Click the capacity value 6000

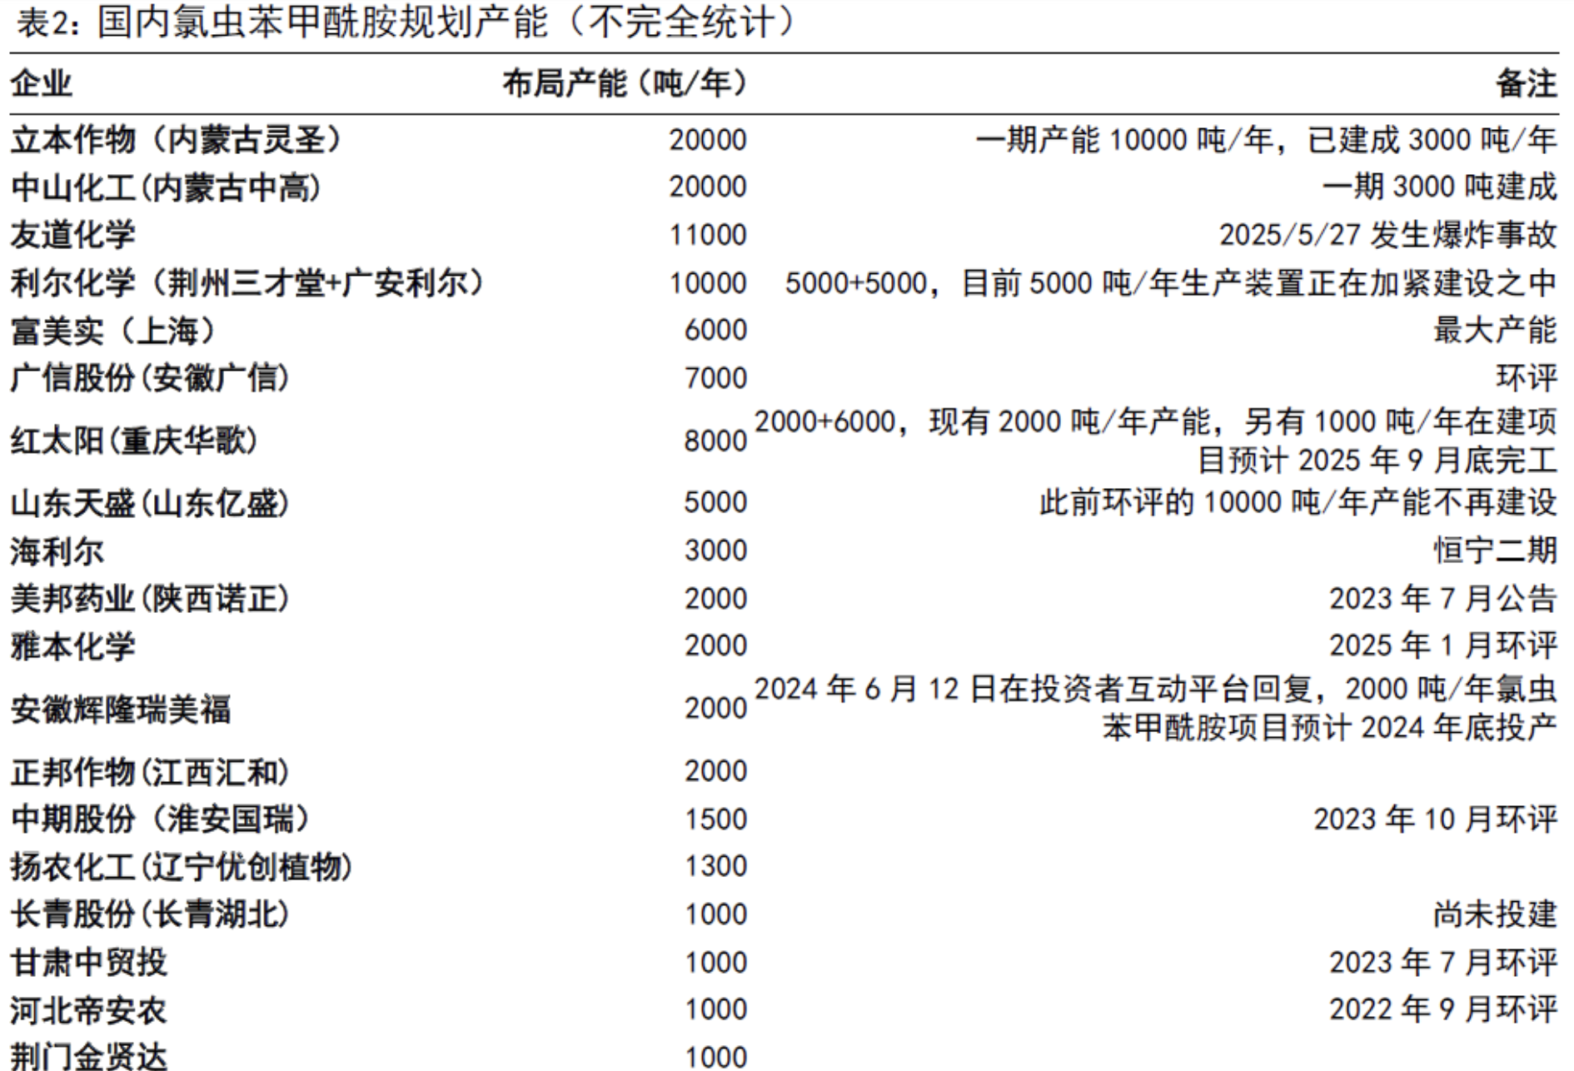pyautogui.click(x=715, y=331)
